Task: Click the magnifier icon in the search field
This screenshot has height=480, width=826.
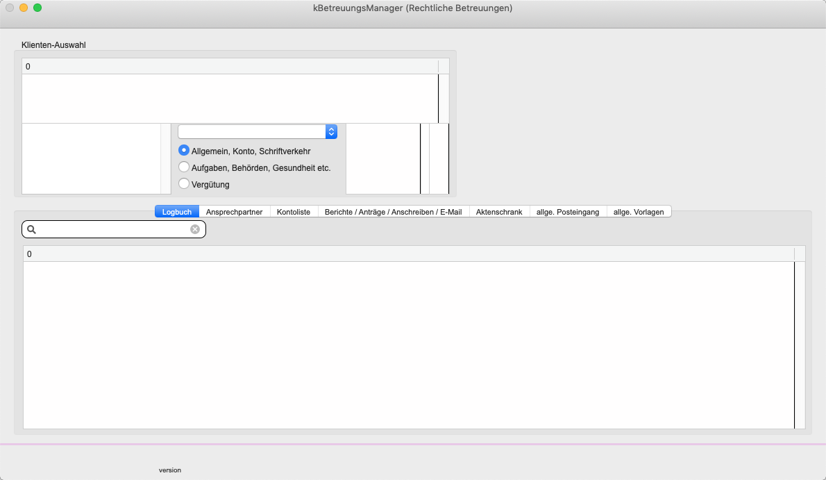Action: pos(32,229)
